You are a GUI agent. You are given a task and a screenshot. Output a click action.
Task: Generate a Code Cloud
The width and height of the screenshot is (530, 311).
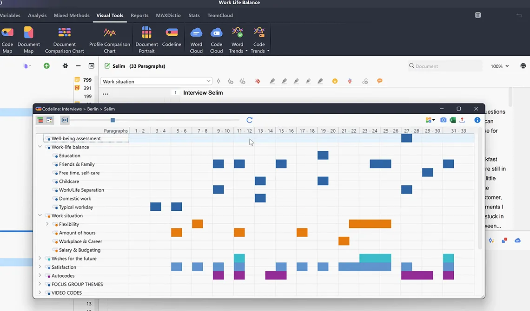coord(216,40)
